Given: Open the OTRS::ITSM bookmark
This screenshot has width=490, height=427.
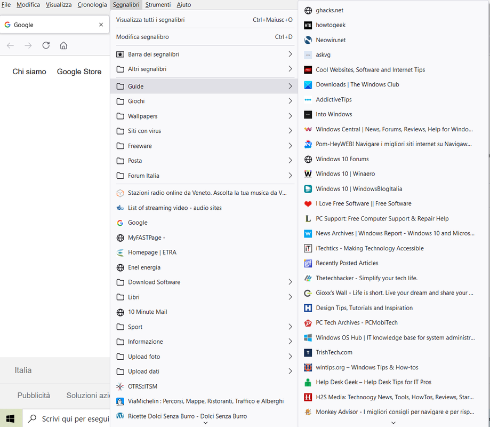Looking at the screenshot, I should 204,386.
